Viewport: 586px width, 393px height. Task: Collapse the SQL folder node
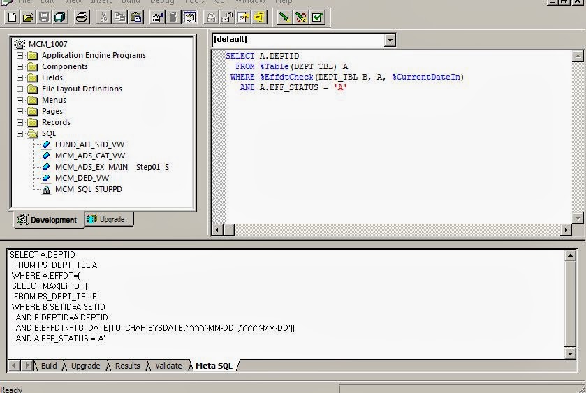(20, 134)
